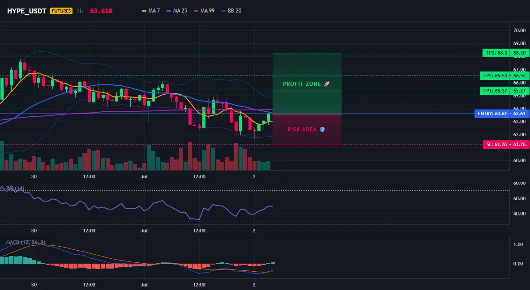Click the PROFIT ZONE label
Viewport: 530px width, 290px height.
tap(302, 84)
